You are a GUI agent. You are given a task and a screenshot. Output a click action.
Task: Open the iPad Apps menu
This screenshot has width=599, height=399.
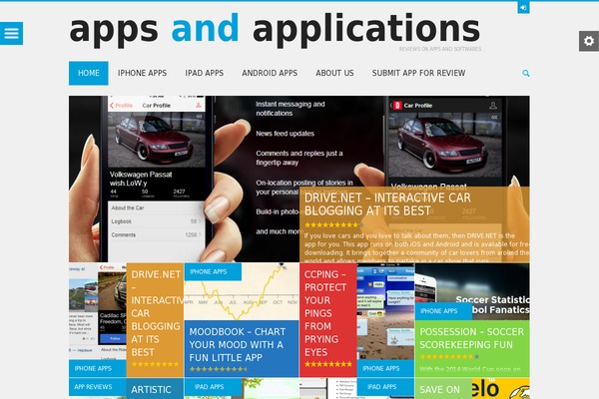tap(205, 73)
